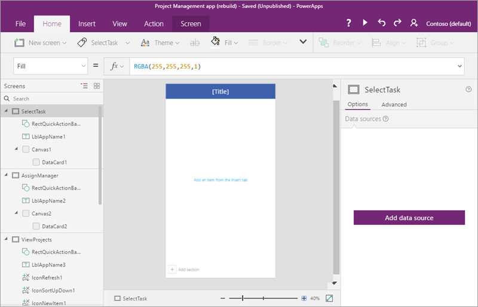
Task: Switch Screens pane to tree list view
Action: coord(84,86)
